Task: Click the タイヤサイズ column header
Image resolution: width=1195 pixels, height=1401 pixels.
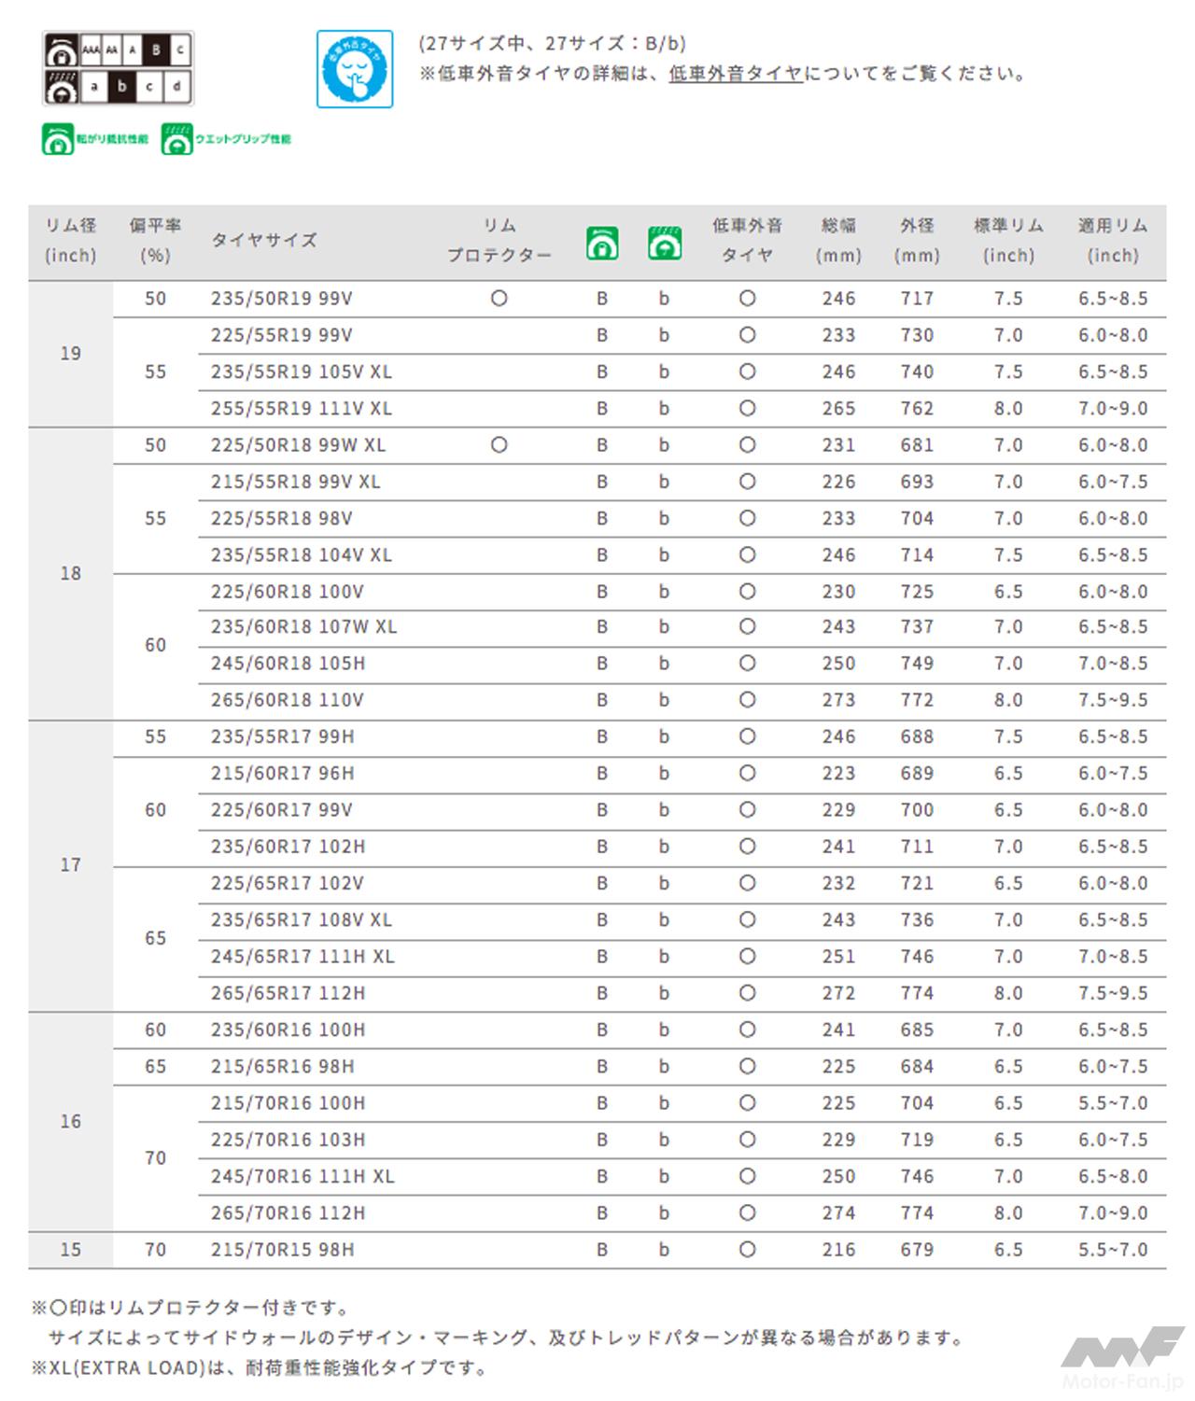Action: click(x=264, y=240)
